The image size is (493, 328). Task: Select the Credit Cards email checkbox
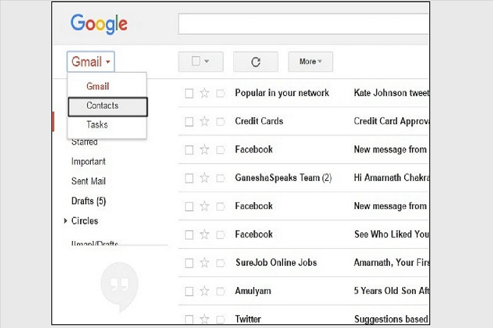pos(189,121)
